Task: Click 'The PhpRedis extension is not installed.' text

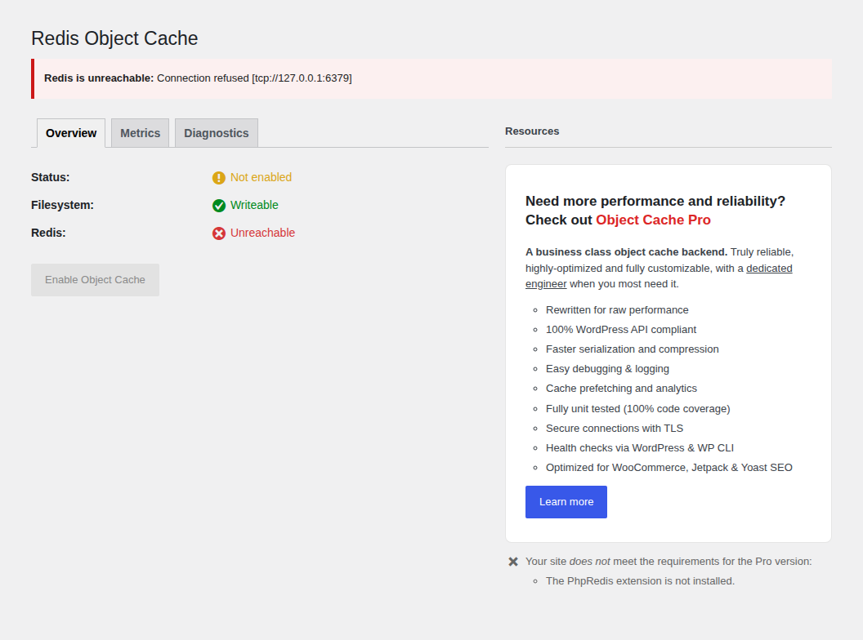Action: pyautogui.click(x=640, y=581)
